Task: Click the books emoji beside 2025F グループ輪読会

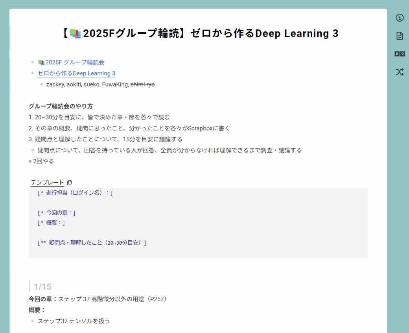Action: tap(41, 62)
